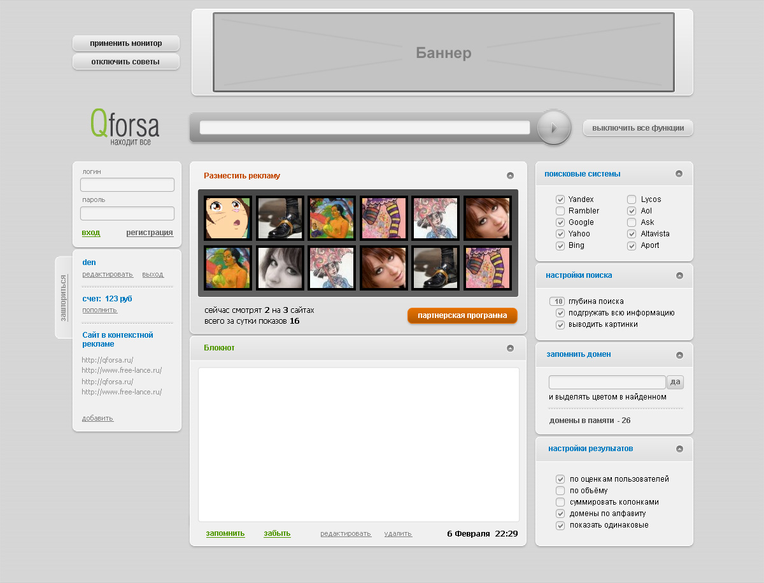
Task: Click забыть under the notepad
Action: tap(278, 533)
